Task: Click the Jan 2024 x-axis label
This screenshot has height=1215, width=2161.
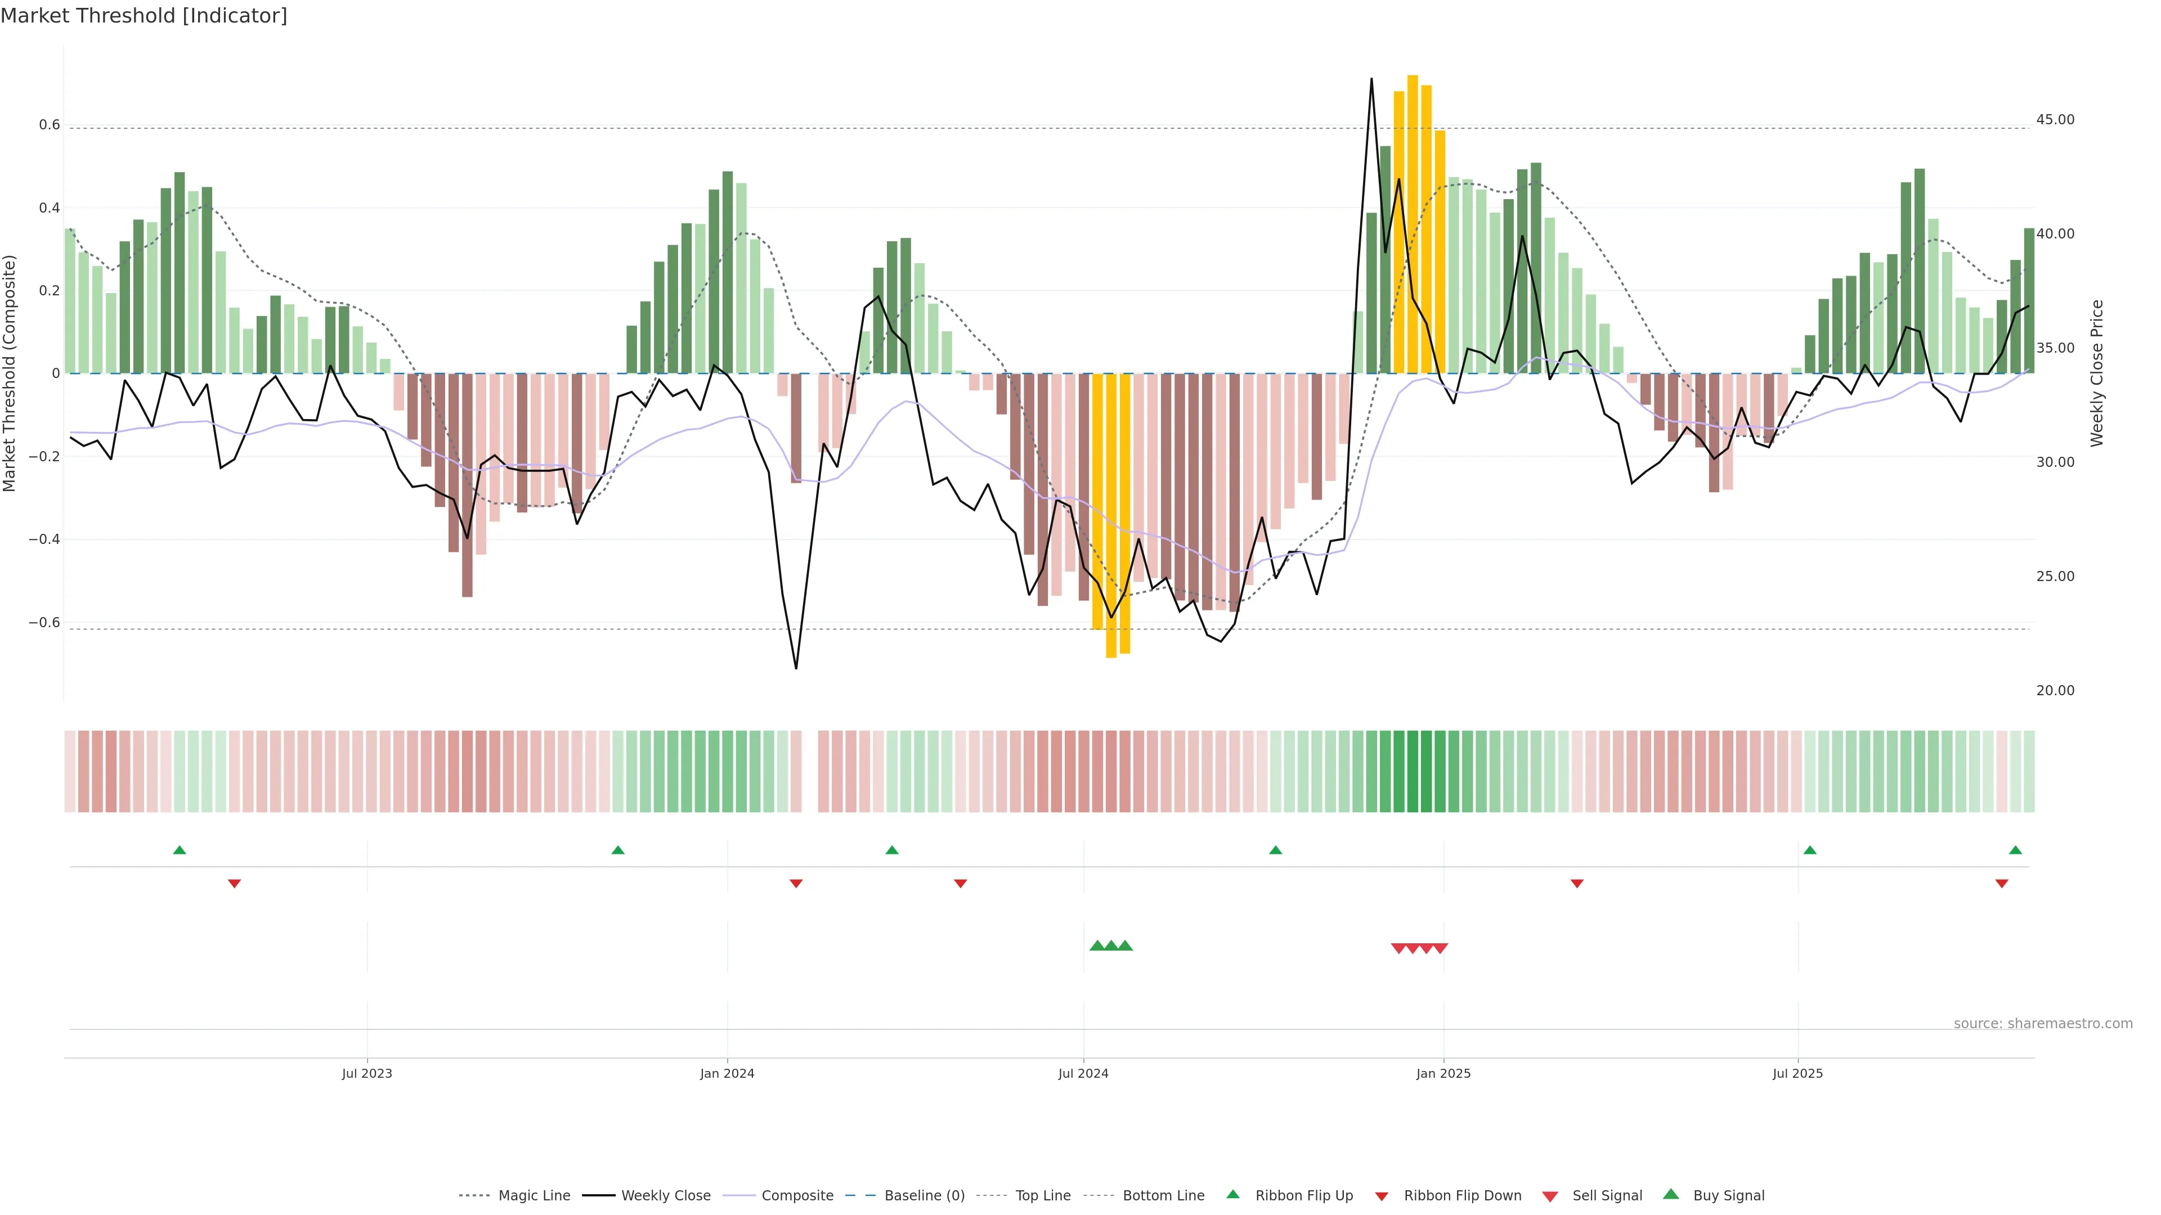Action: [x=727, y=1073]
